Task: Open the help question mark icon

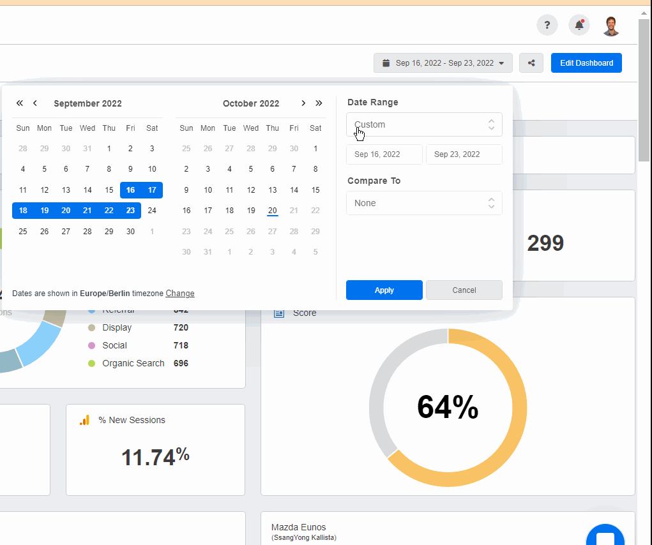Action: [x=547, y=25]
